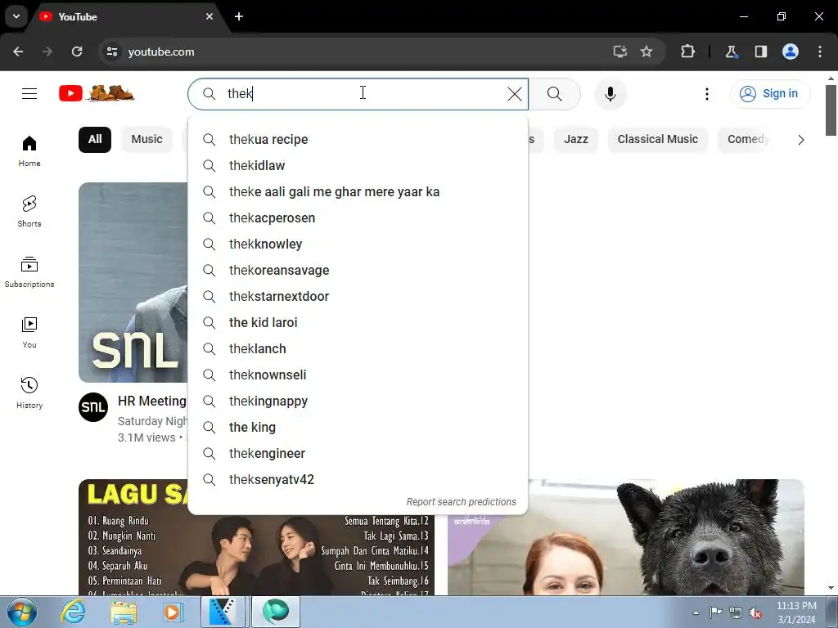Select the All filter chip
The height and width of the screenshot is (628, 838).
[95, 139]
